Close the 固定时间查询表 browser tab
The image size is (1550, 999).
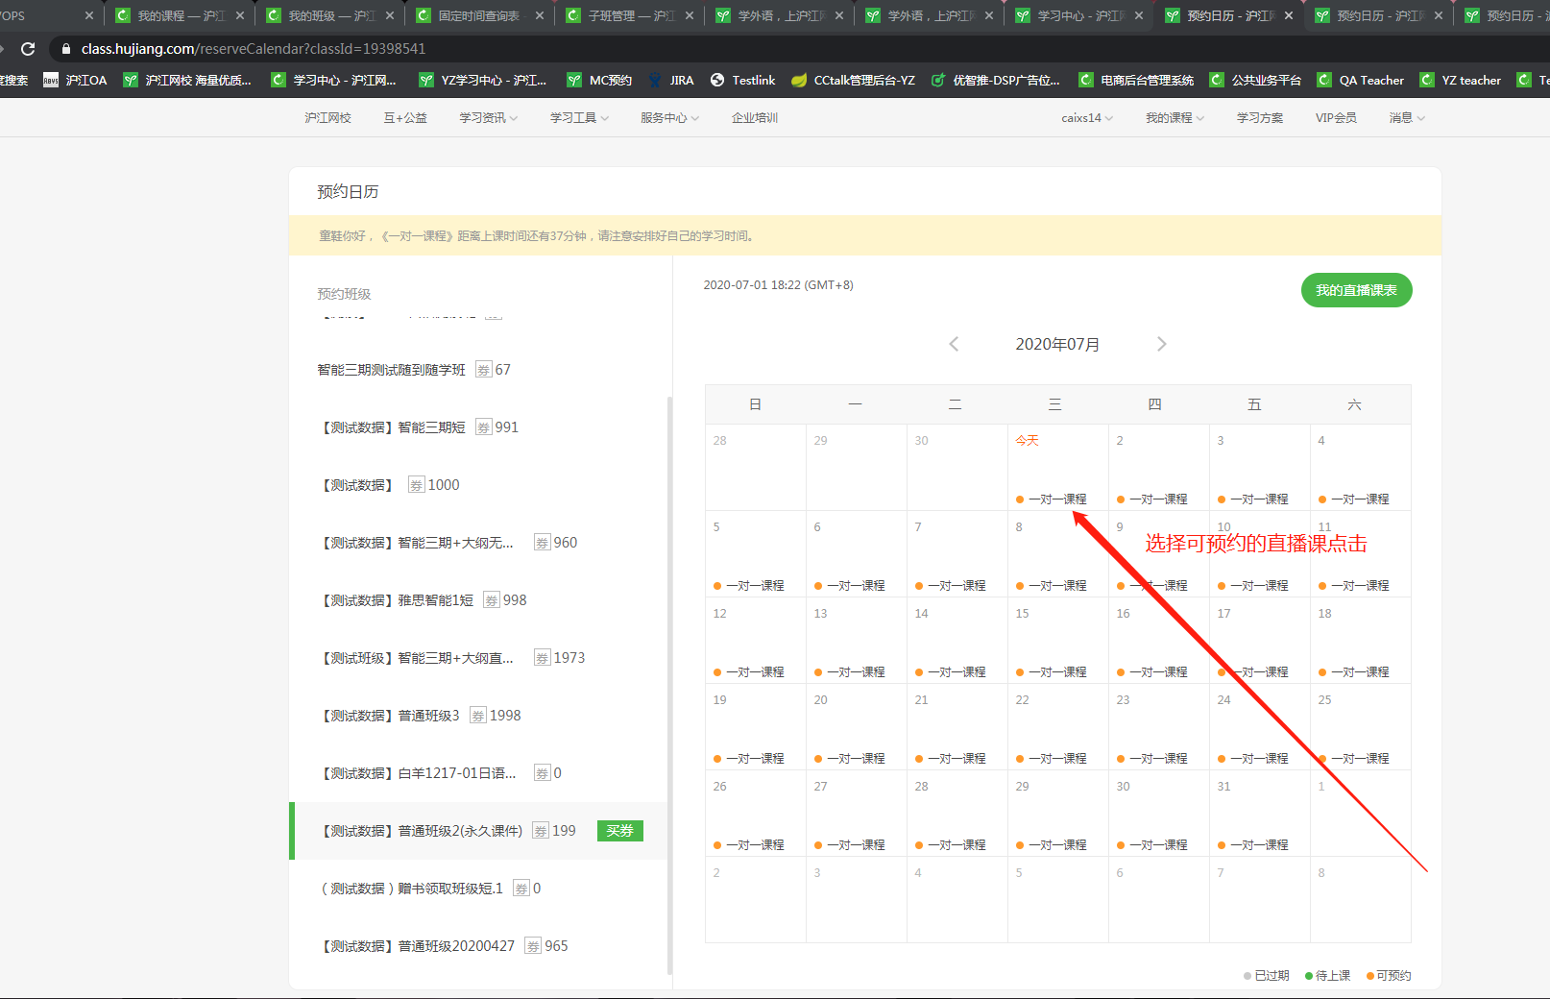[540, 15]
